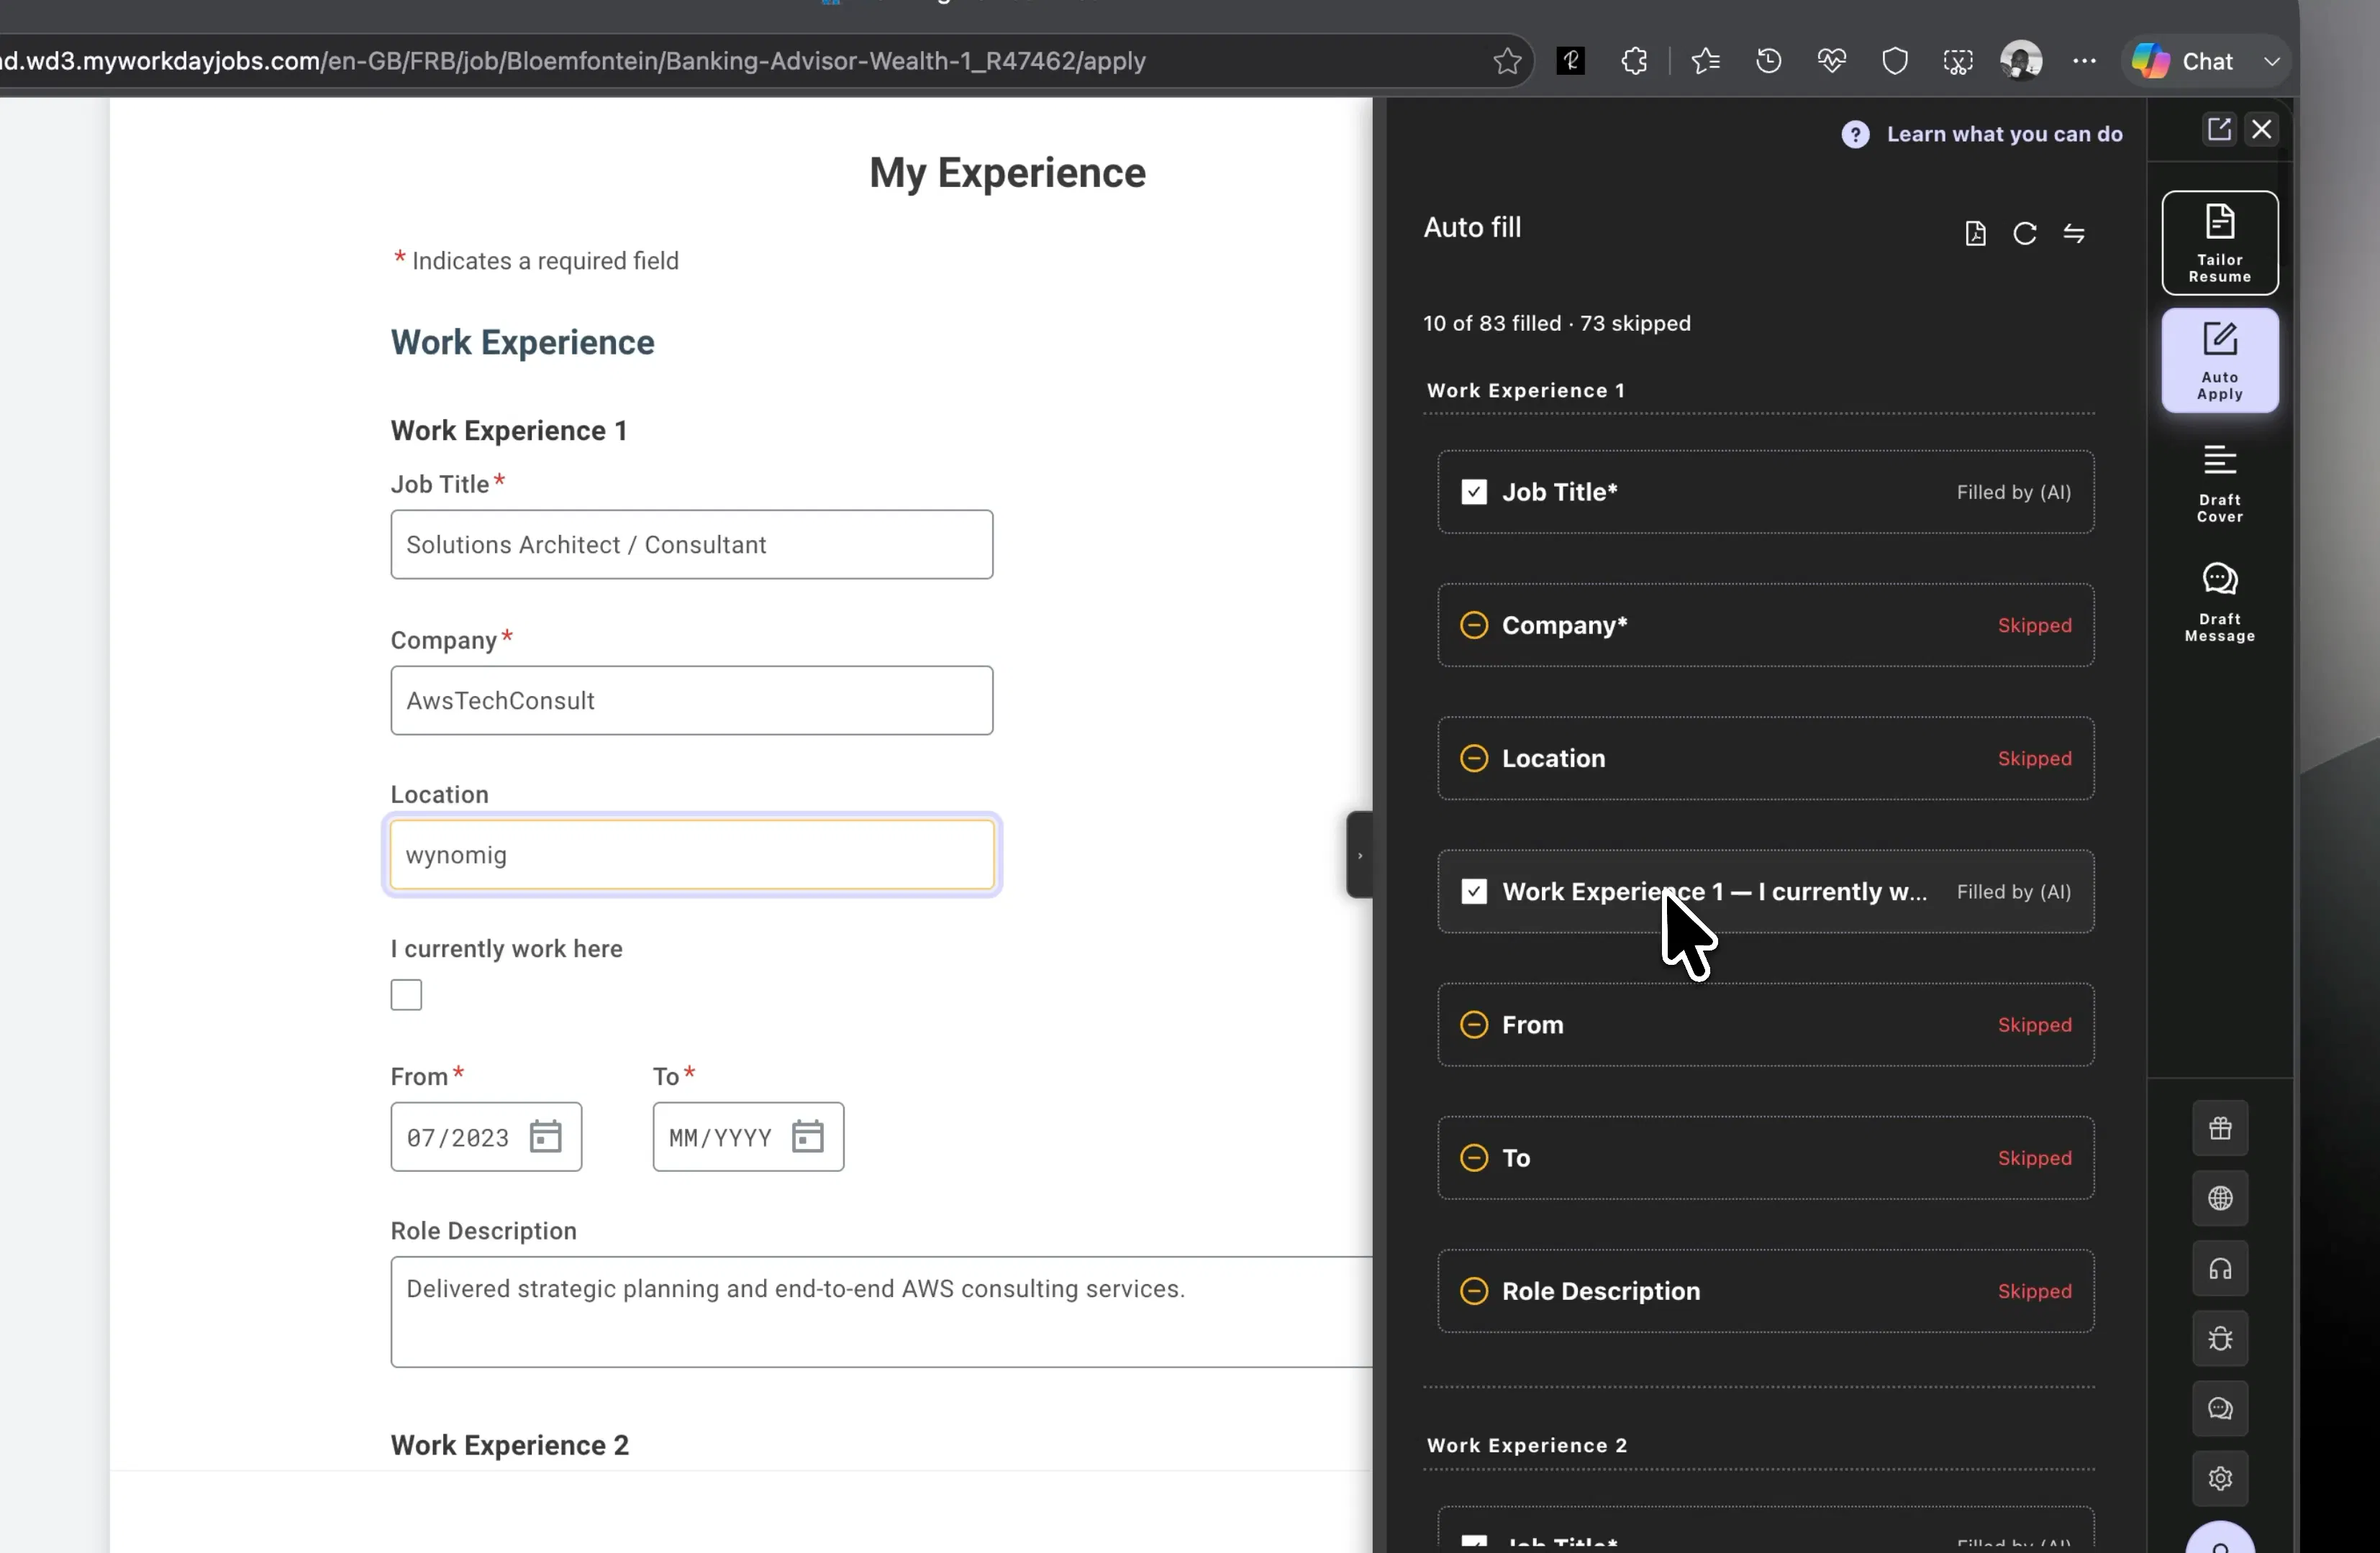
Task: Open the globe language icon in sidebar
Action: (x=2219, y=1199)
